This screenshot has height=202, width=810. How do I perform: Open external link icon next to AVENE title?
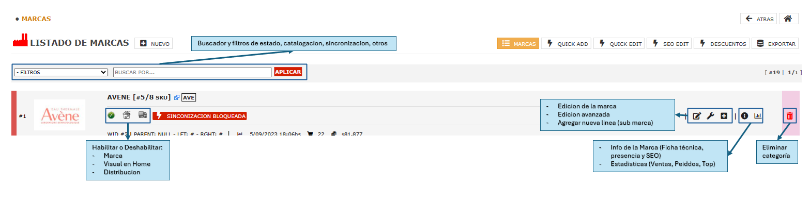click(x=177, y=97)
